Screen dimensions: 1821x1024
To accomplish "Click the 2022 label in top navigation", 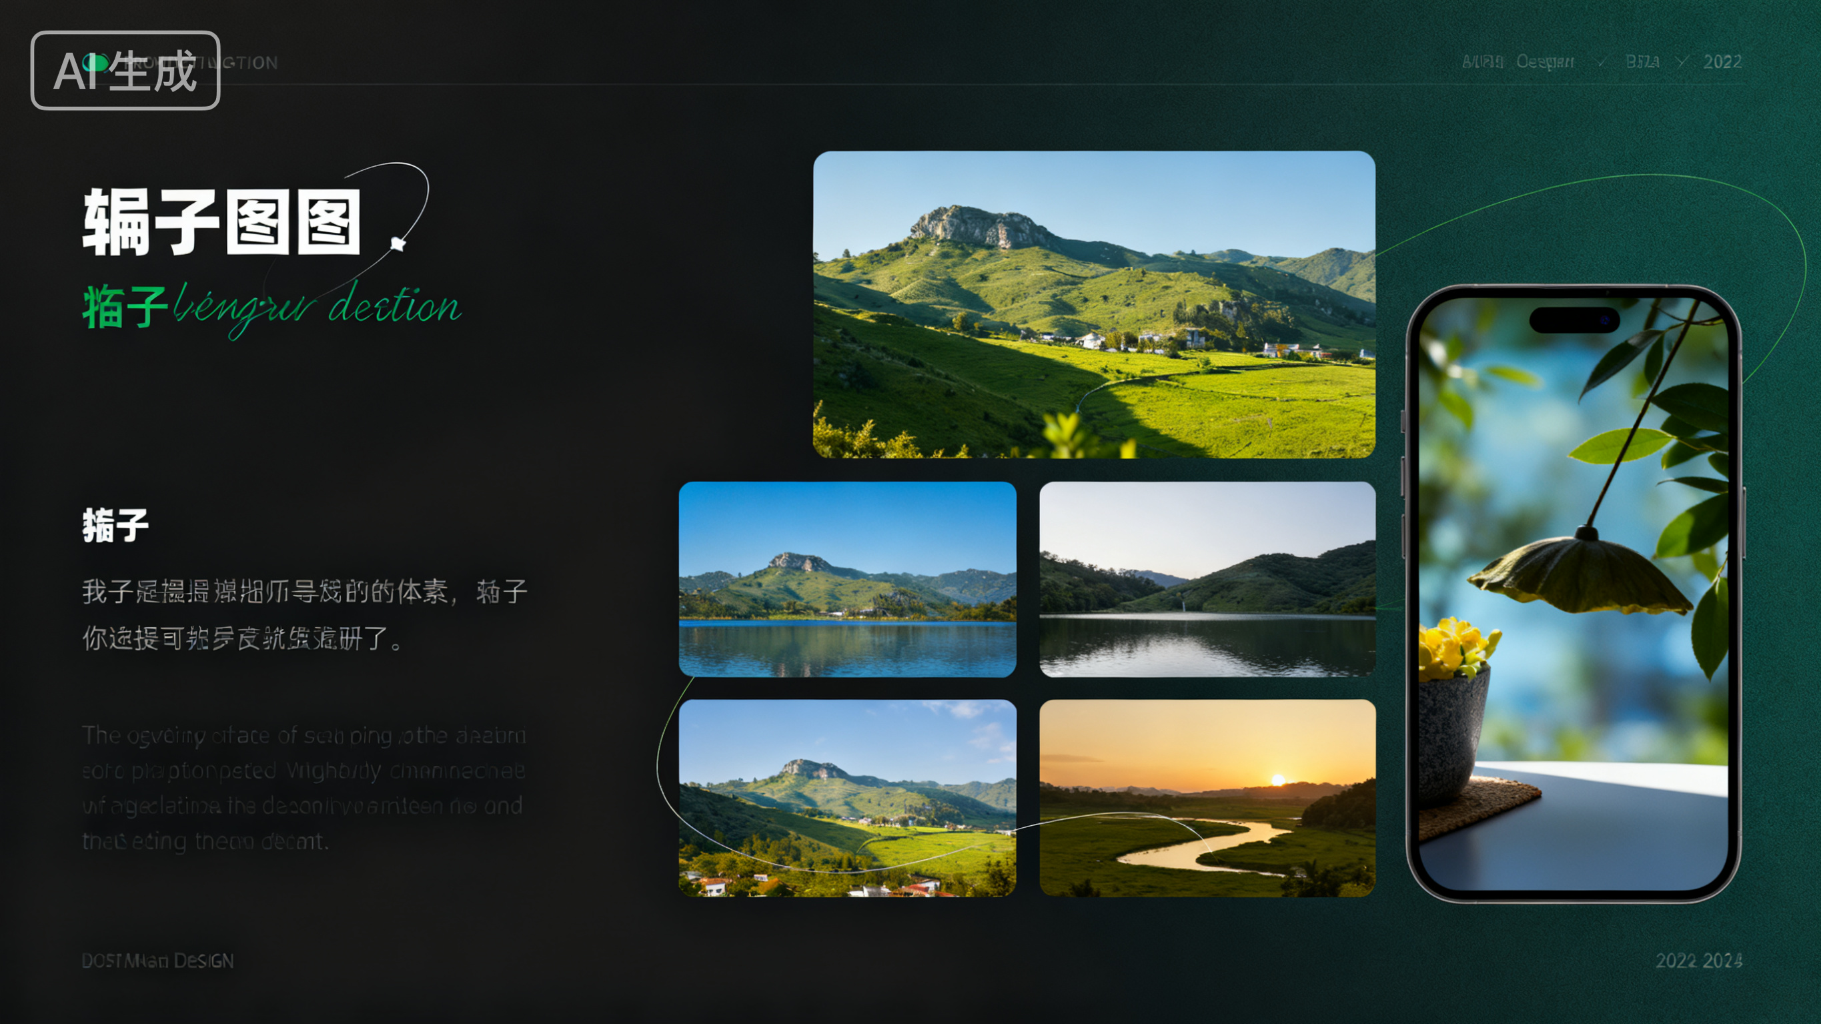I will [x=1722, y=62].
